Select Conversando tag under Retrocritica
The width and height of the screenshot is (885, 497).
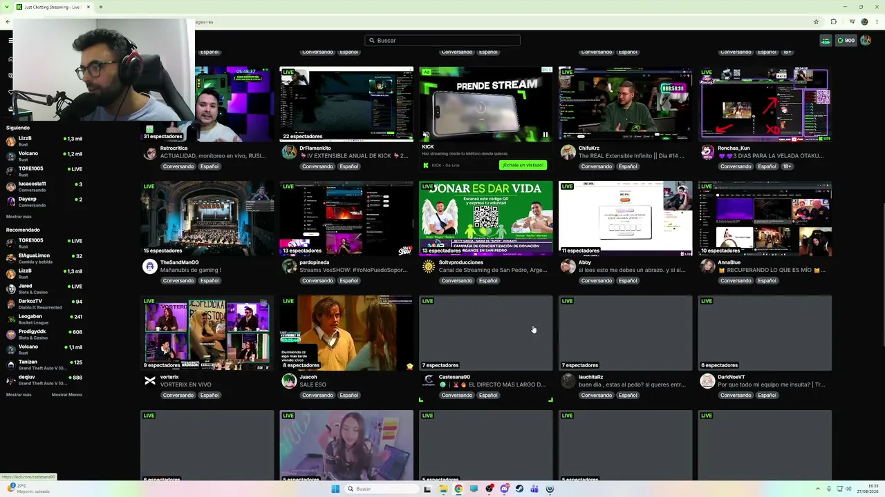(x=178, y=166)
